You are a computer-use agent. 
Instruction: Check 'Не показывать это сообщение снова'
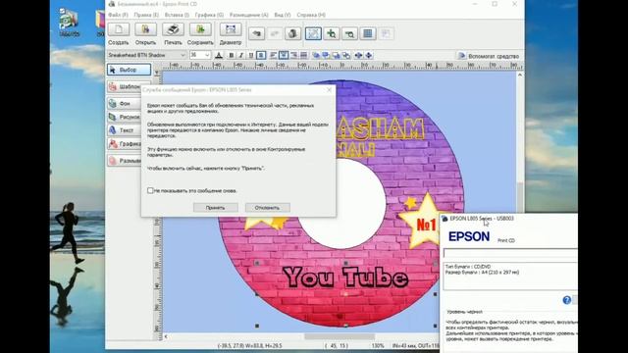click(150, 190)
